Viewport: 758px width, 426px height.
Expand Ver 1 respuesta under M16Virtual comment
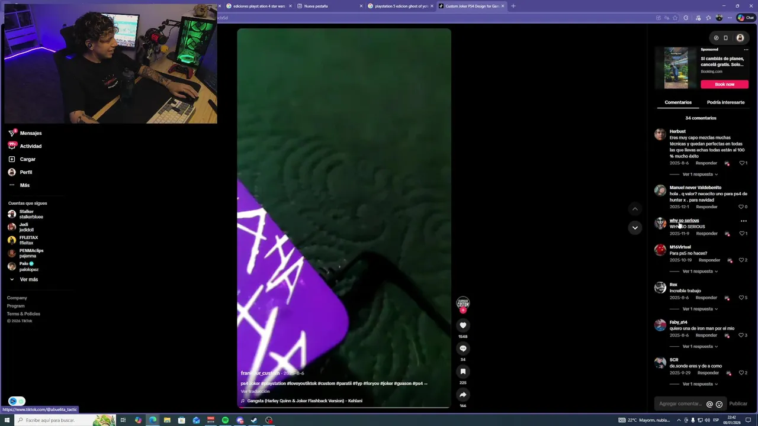[x=700, y=272]
